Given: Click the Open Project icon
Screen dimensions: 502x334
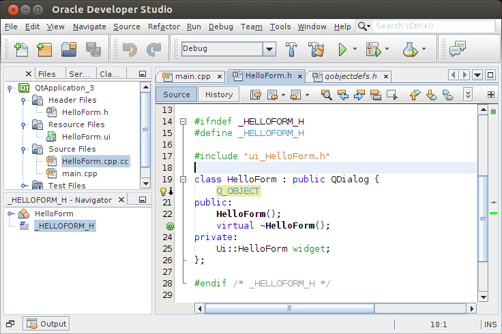Looking at the screenshot, I should tap(69, 49).
